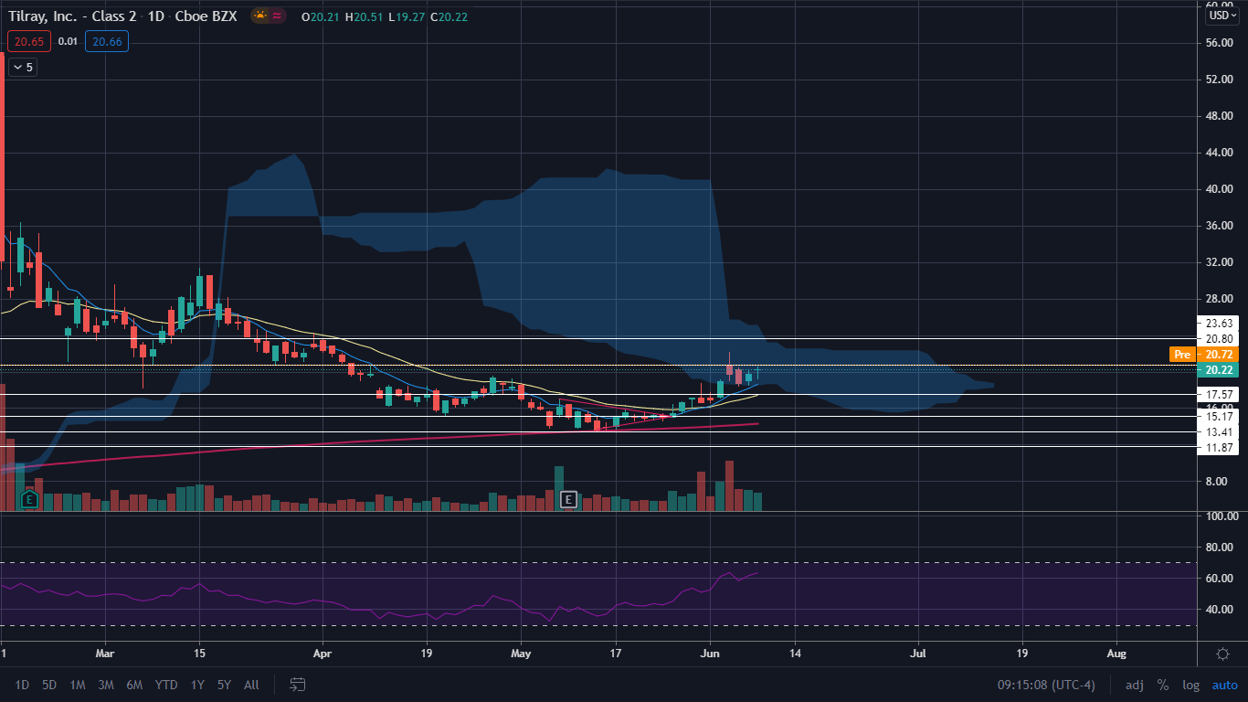Click the Jun label on time axis
This screenshot has height=702, width=1248.
(709, 654)
